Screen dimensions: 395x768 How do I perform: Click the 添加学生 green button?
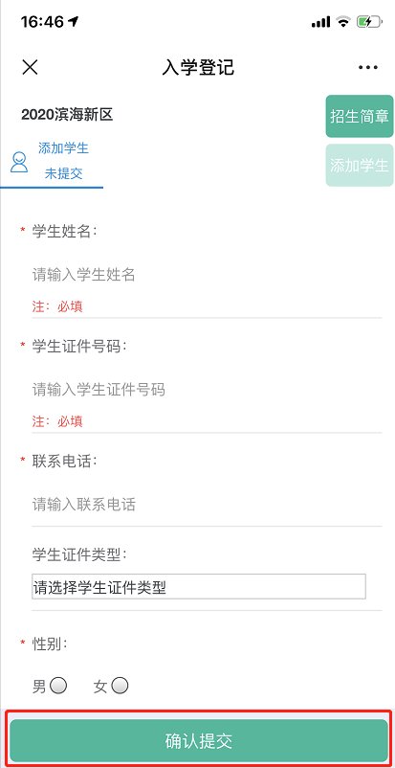pos(360,165)
